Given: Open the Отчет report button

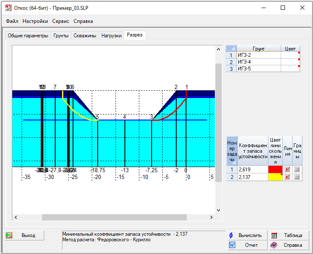Looking at the screenshot, I should 248,245.
